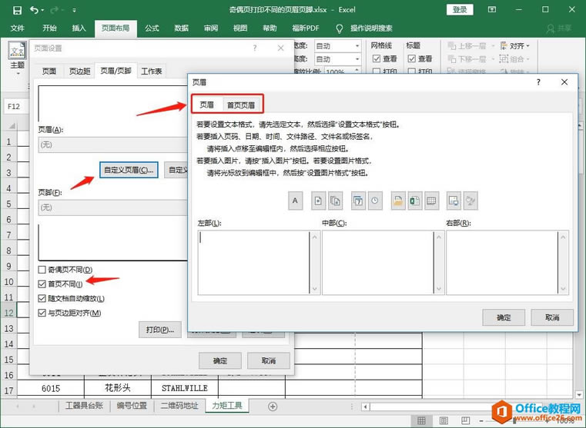Image resolution: width=586 pixels, height=428 pixels.
Task: Open the 页眉(A) preset dropdown
Action: 113,144
